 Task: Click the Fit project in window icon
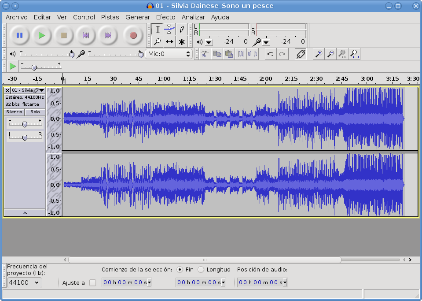click(354, 54)
